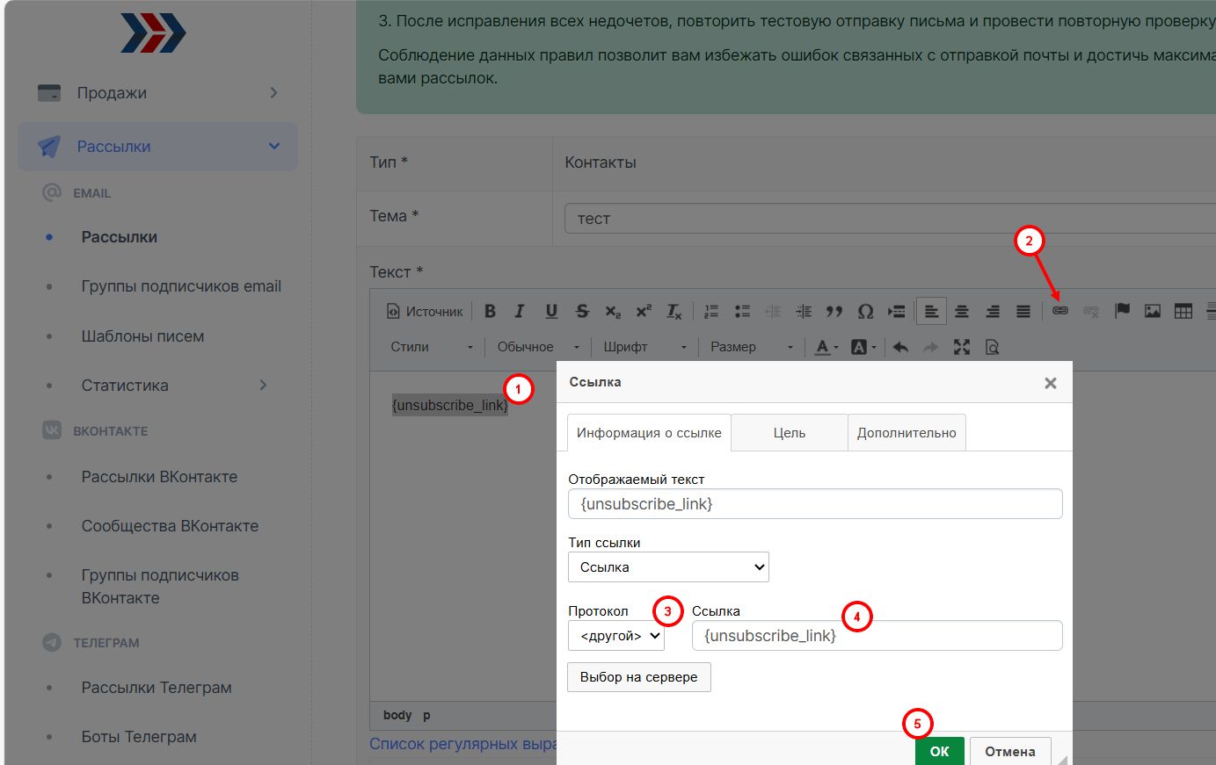Open Рассылки Телеграм menu item
The width and height of the screenshot is (1216, 765).
(157, 688)
